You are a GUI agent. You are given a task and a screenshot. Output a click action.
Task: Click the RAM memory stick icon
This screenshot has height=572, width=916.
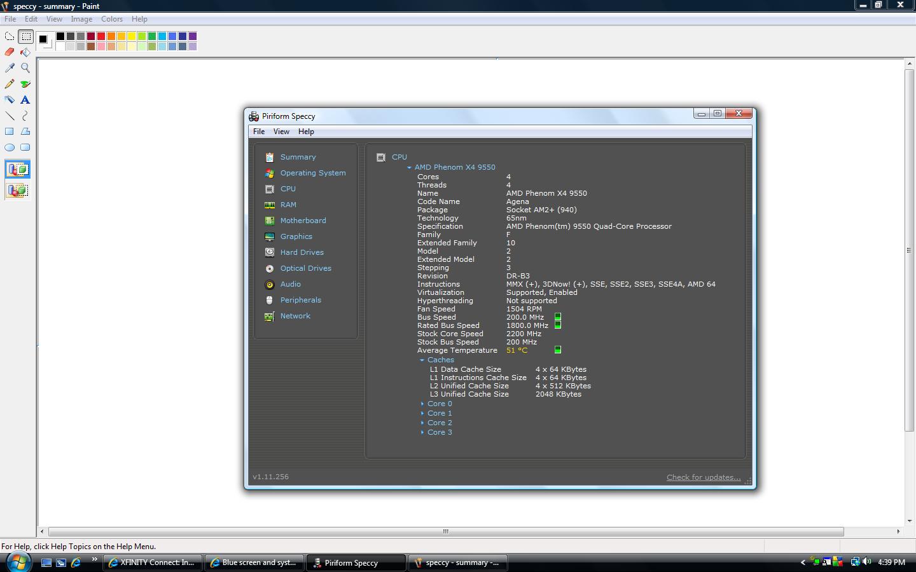[x=270, y=205]
